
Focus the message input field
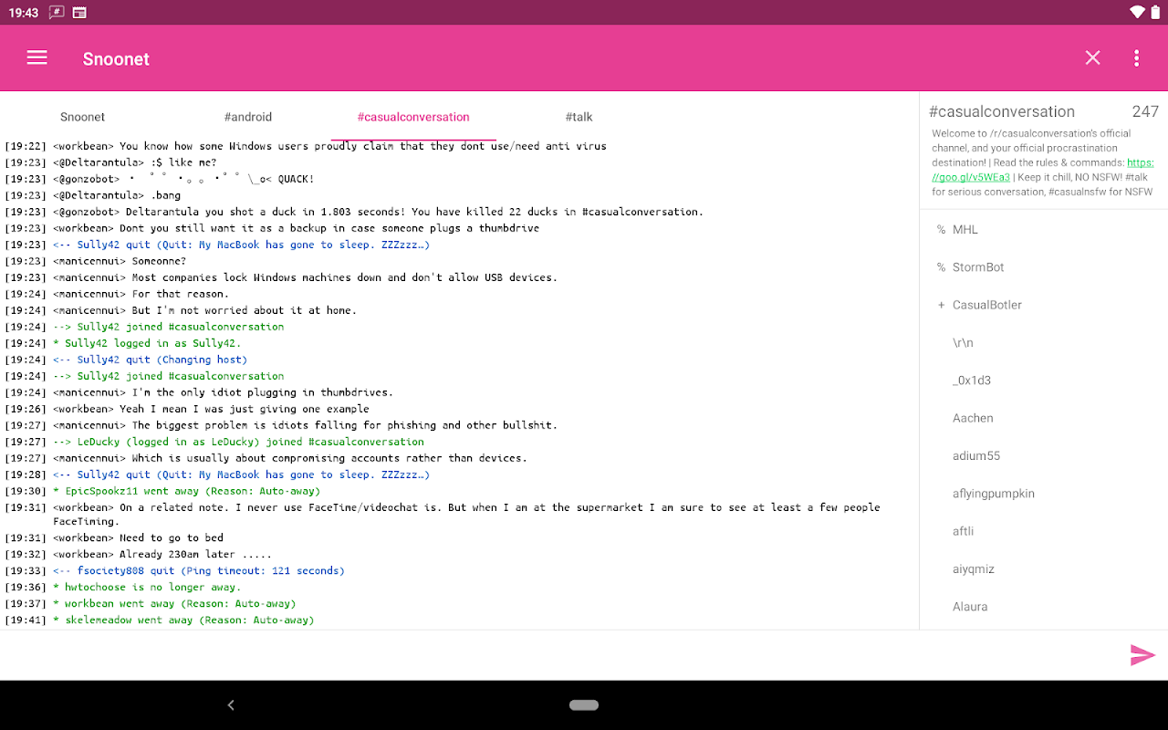(x=561, y=655)
